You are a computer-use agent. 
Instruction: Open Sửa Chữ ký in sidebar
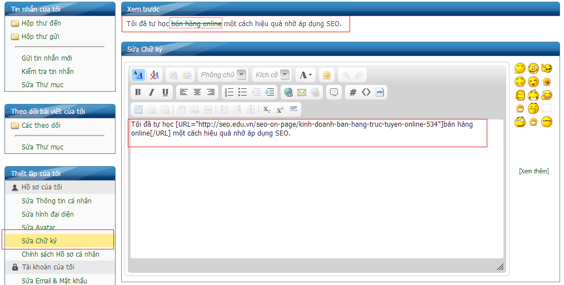pyautogui.click(x=39, y=241)
